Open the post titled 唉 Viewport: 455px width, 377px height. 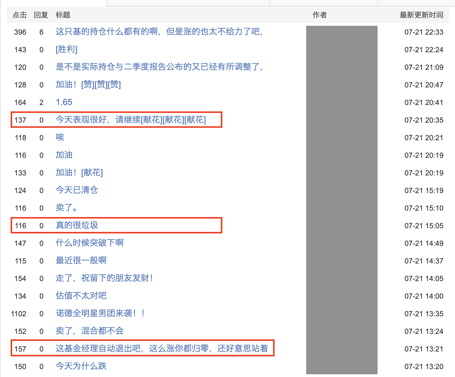point(60,137)
